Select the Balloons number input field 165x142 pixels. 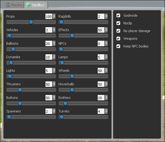pos(49,43)
